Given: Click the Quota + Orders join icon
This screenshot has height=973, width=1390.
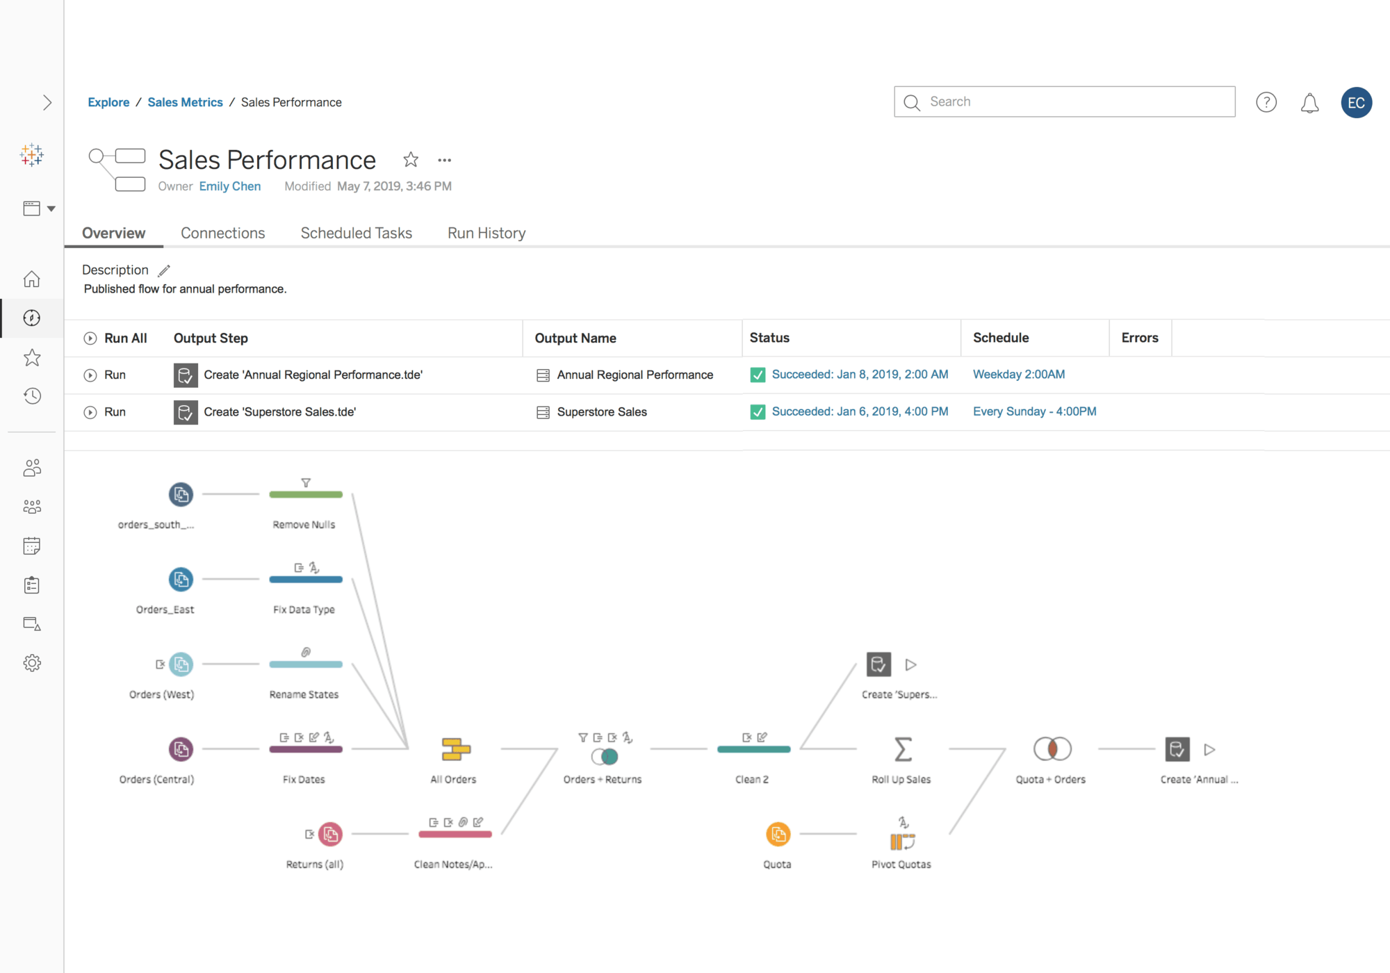Looking at the screenshot, I should click(x=1052, y=749).
